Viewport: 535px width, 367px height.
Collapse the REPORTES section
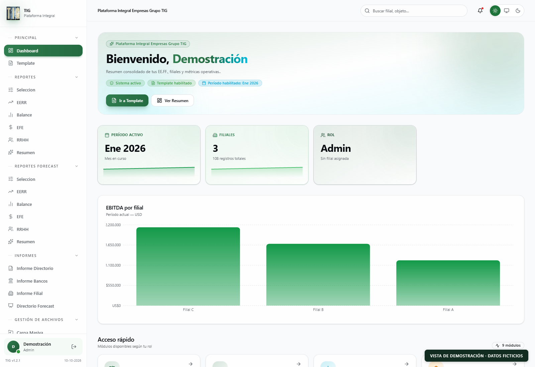click(77, 77)
